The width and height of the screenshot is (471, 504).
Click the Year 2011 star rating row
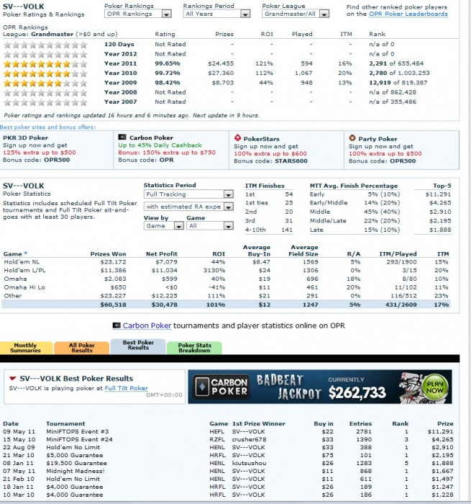point(45,63)
